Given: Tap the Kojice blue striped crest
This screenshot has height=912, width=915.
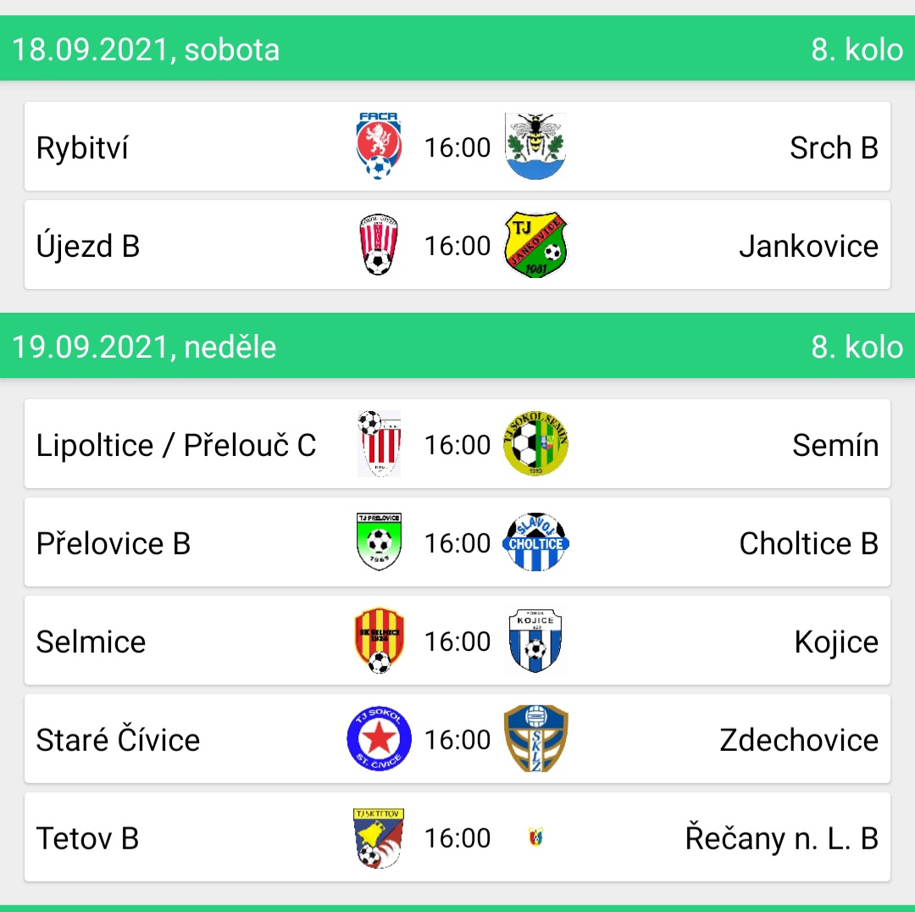Looking at the screenshot, I should click(535, 641).
